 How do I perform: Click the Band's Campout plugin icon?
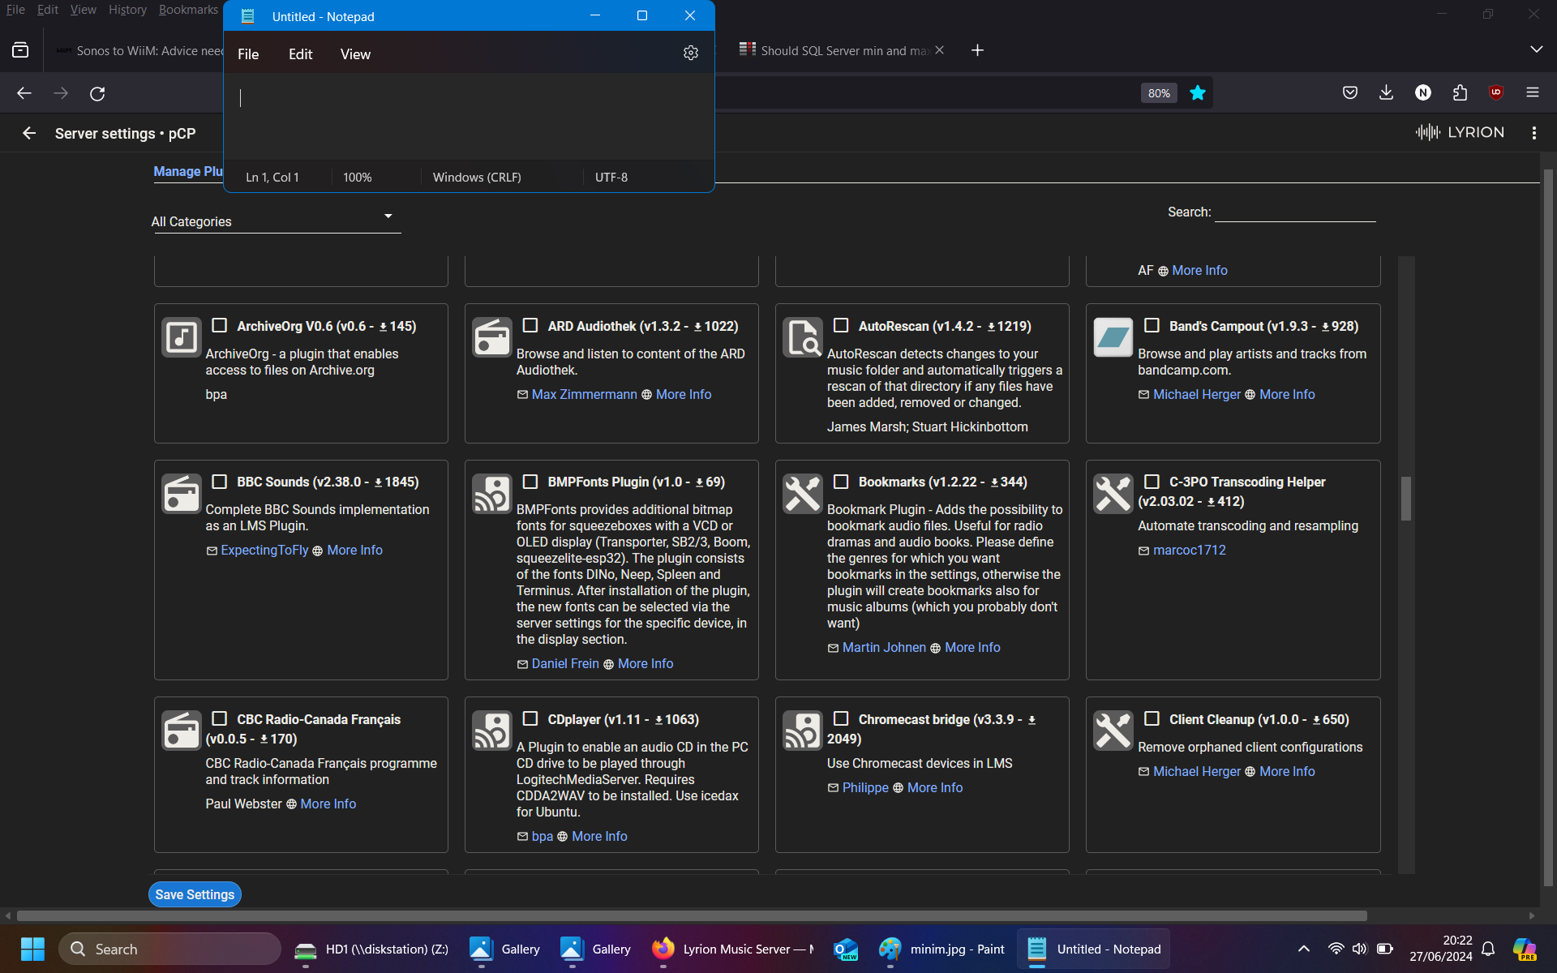[x=1113, y=337]
